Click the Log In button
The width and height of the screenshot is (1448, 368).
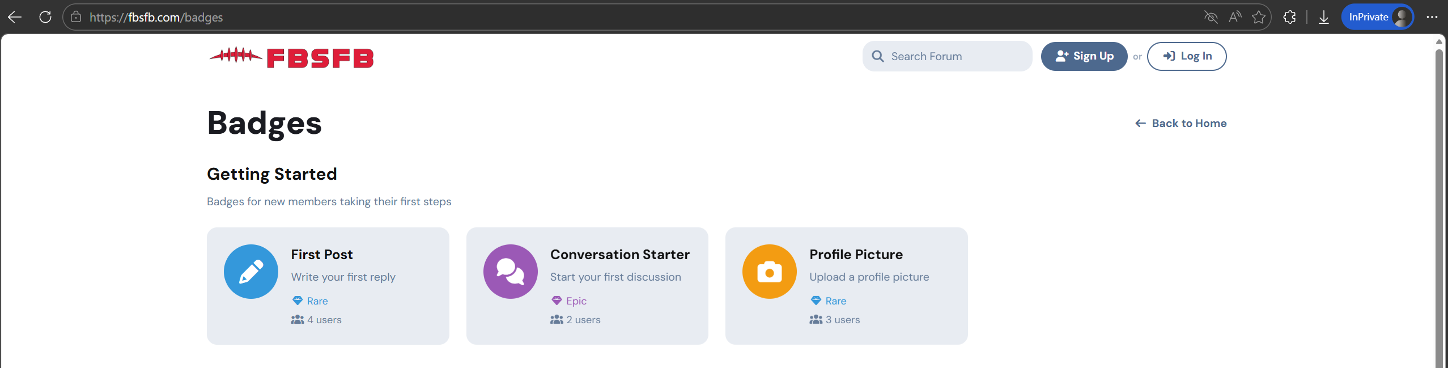pos(1187,56)
